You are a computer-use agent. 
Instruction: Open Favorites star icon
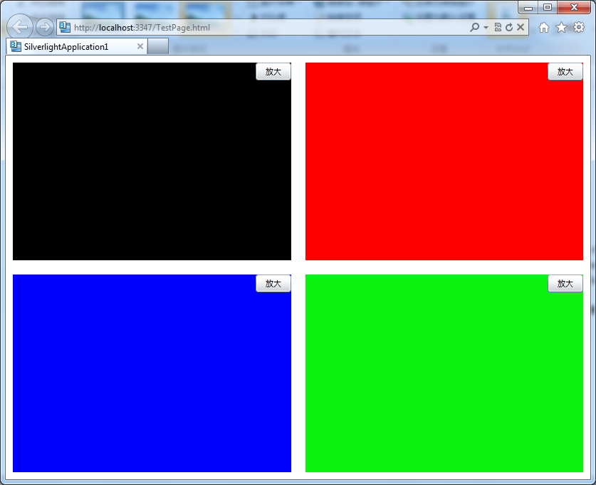(561, 27)
